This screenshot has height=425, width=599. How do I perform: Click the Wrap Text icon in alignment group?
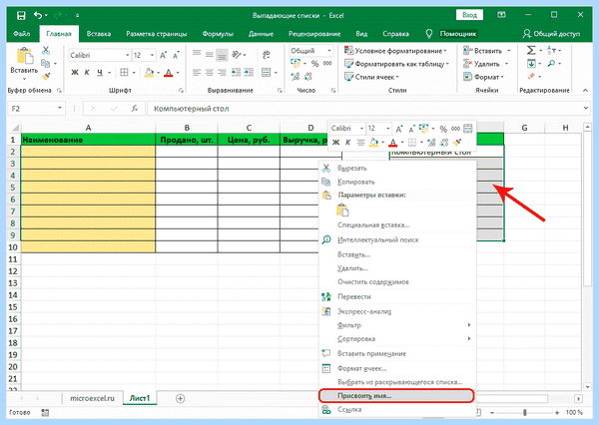click(x=267, y=55)
